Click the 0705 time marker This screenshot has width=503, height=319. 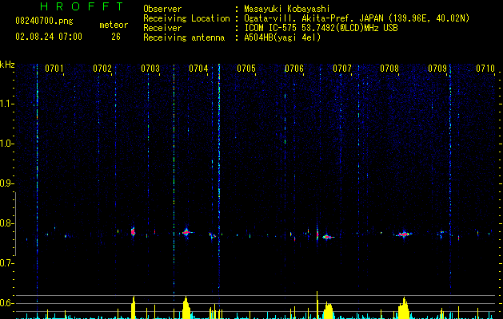point(246,69)
